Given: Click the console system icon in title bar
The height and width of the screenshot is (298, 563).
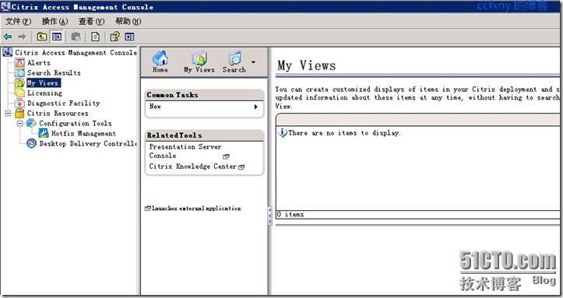Looking at the screenshot, I should (x=5, y=7).
